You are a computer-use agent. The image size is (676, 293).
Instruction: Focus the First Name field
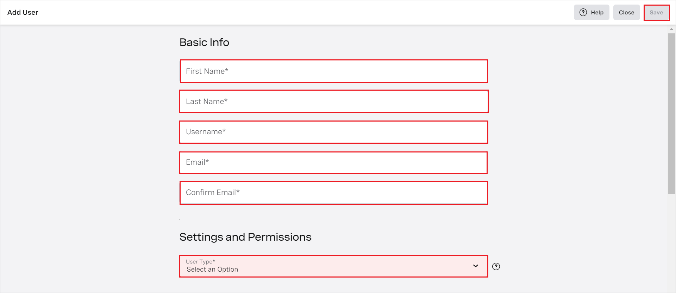click(334, 71)
